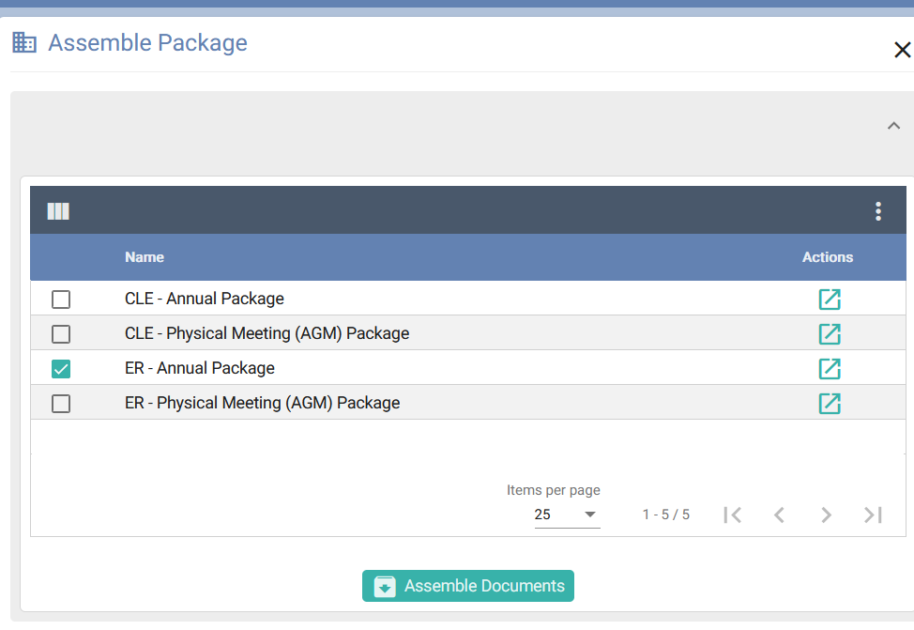Go to the previous page
Viewport: 914px width, 630px height.
pos(779,515)
